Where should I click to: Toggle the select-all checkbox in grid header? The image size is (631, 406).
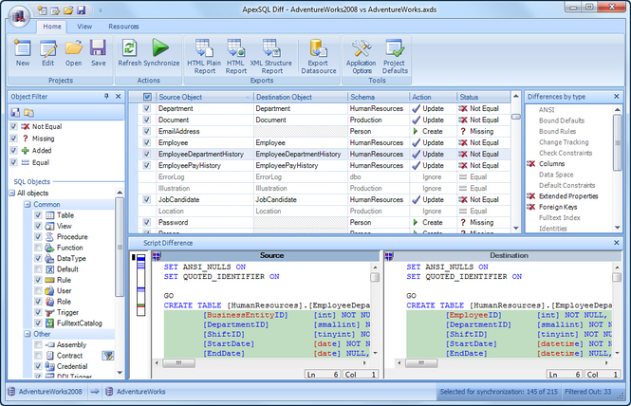(147, 97)
